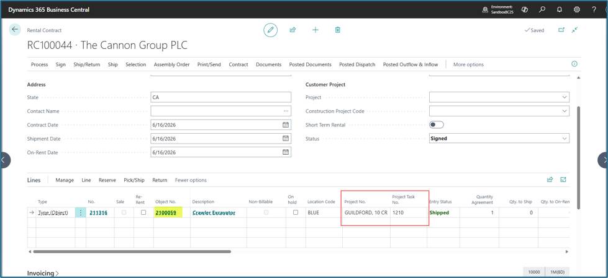Go to previous record with left chevron

(4, 160)
